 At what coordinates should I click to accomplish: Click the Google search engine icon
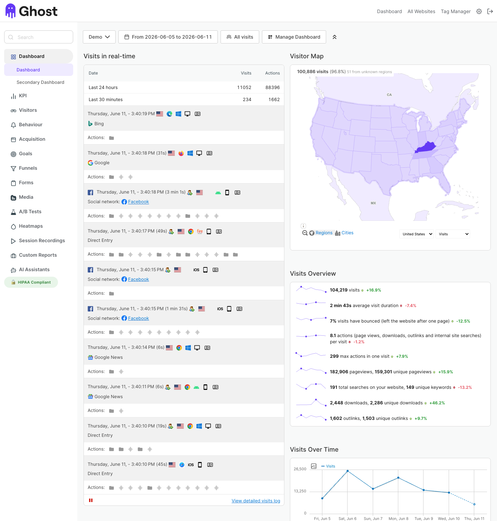tap(90, 163)
